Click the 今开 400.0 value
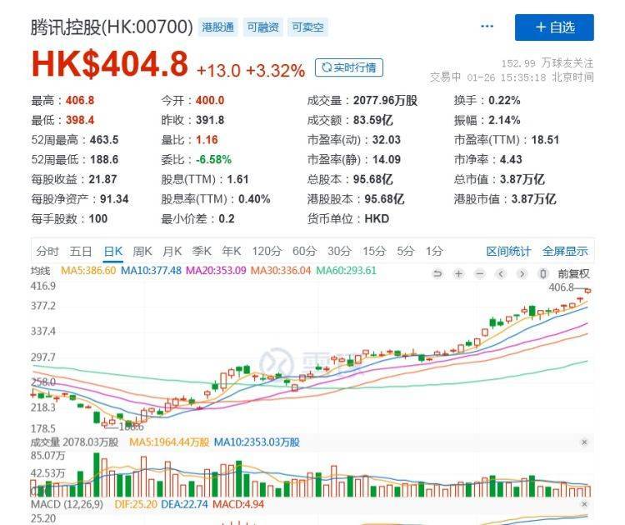 (210, 101)
